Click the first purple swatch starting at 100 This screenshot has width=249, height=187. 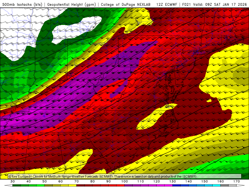coord(129,185)
